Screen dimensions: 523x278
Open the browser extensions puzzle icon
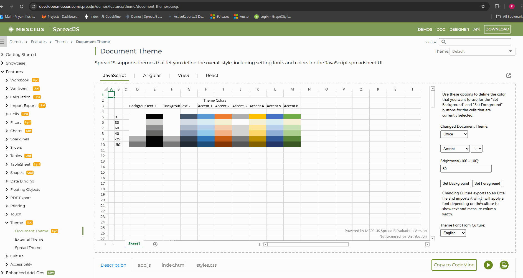click(497, 6)
